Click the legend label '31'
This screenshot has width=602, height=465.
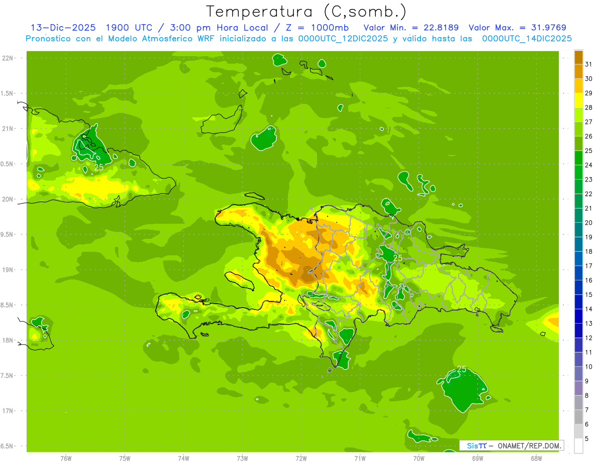588,64
